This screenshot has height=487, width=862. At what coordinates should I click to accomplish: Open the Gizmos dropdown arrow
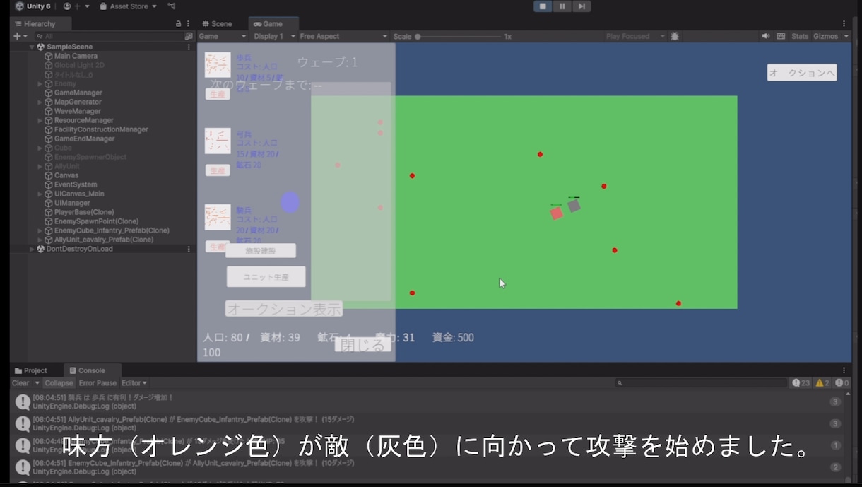pos(846,36)
